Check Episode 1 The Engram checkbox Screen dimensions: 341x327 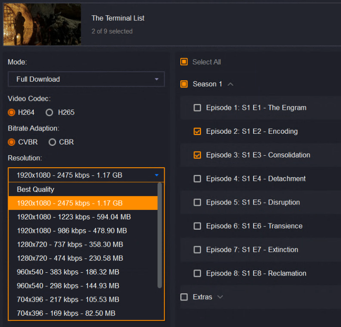click(x=197, y=108)
